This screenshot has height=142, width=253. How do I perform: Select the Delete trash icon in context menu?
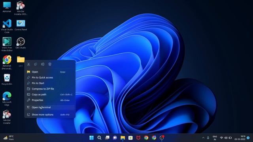[x=50, y=64]
